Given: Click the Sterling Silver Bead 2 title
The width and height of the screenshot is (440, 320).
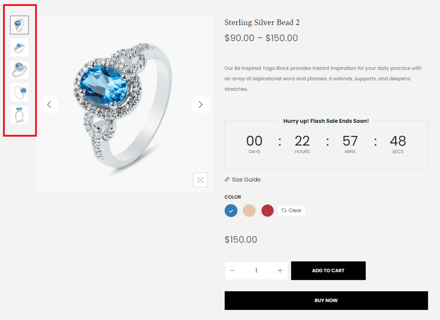Looking at the screenshot, I should 262,23.
